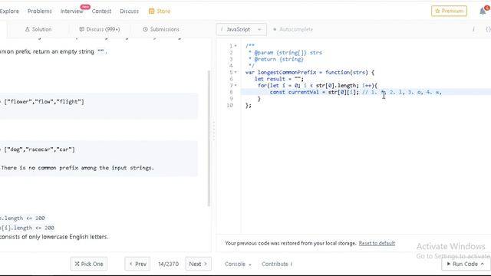Click the Premium button
The width and height of the screenshot is (491, 276).
point(449,11)
